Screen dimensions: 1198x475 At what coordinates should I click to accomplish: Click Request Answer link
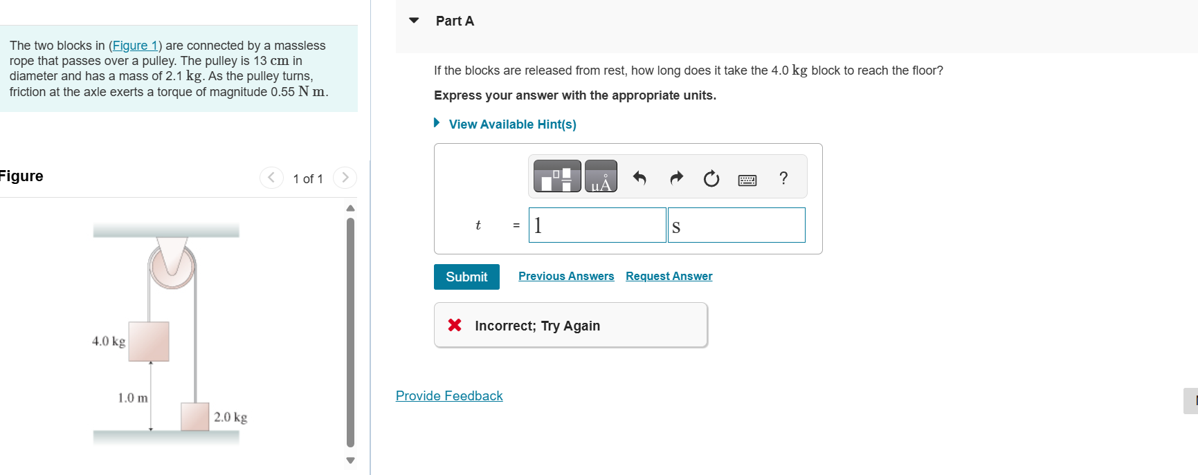pyautogui.click(x=669, y=276)
